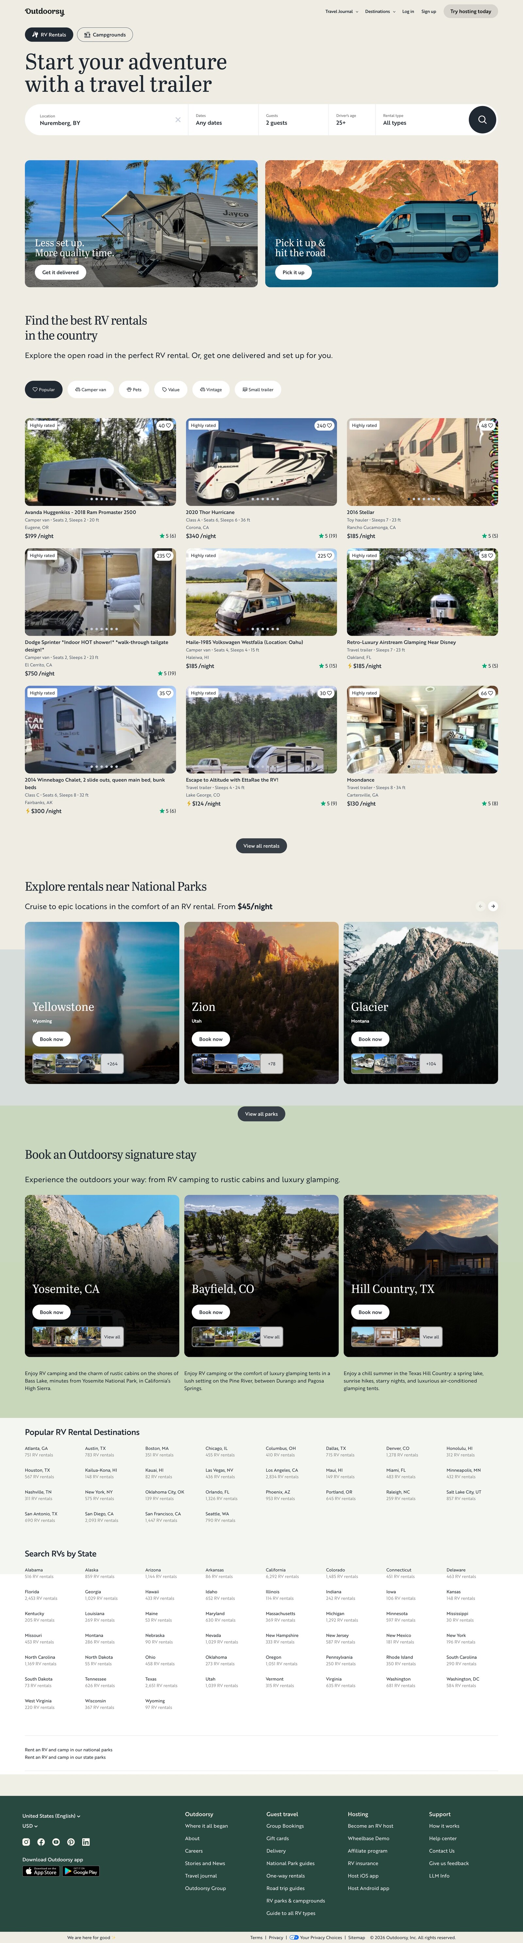Viewport: 523px width, 1943px height.
Task: Open Outdoorsy's Facebook page
Action: pos(42,1841)
